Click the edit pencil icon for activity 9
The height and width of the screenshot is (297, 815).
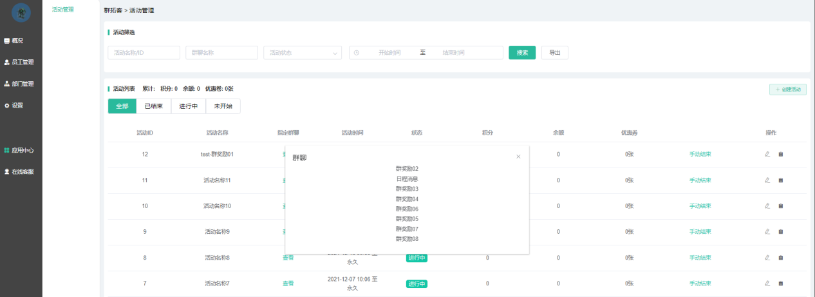coord(767,232)
